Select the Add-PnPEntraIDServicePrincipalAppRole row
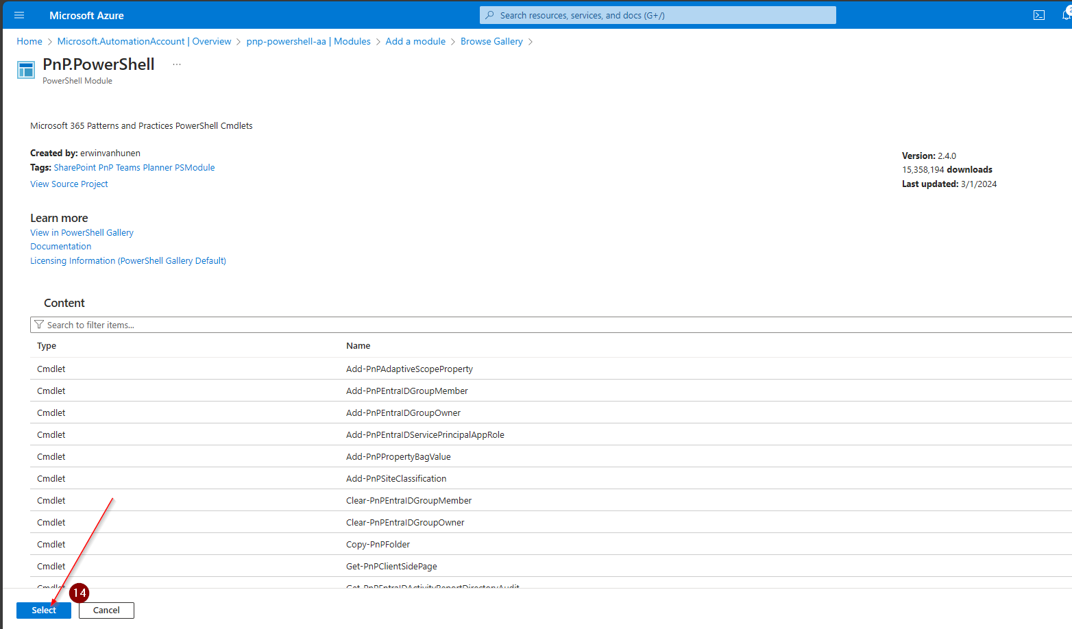1072x629 pixels. 551,434
